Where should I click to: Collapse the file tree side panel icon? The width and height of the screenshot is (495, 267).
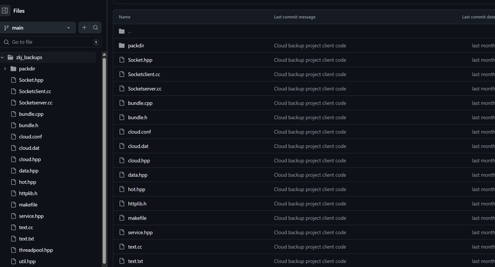tap(5, 11)
